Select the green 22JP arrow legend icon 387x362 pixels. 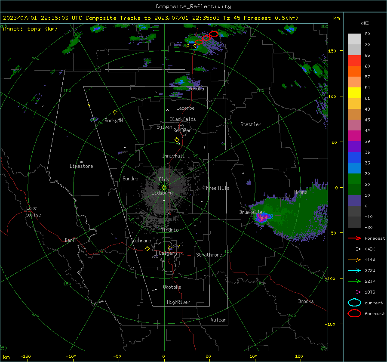click(354, 281)
